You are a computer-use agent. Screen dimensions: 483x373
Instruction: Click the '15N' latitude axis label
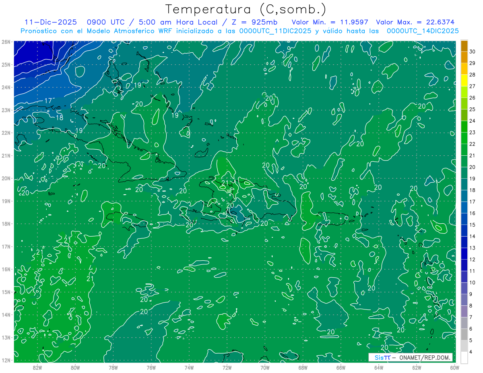pos(6,292)
